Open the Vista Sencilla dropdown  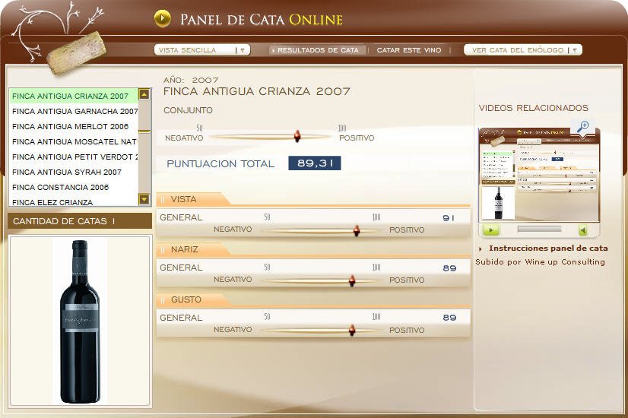(202, 50)
